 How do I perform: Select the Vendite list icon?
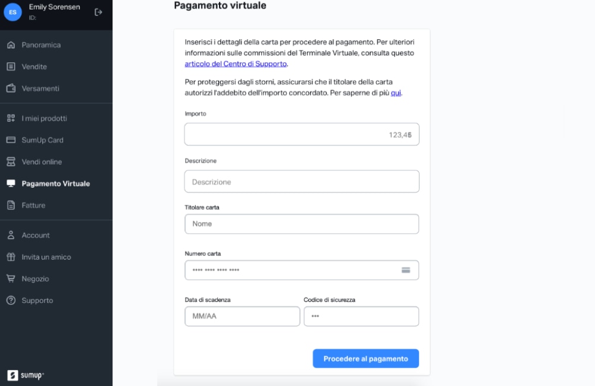click(11, 67)
